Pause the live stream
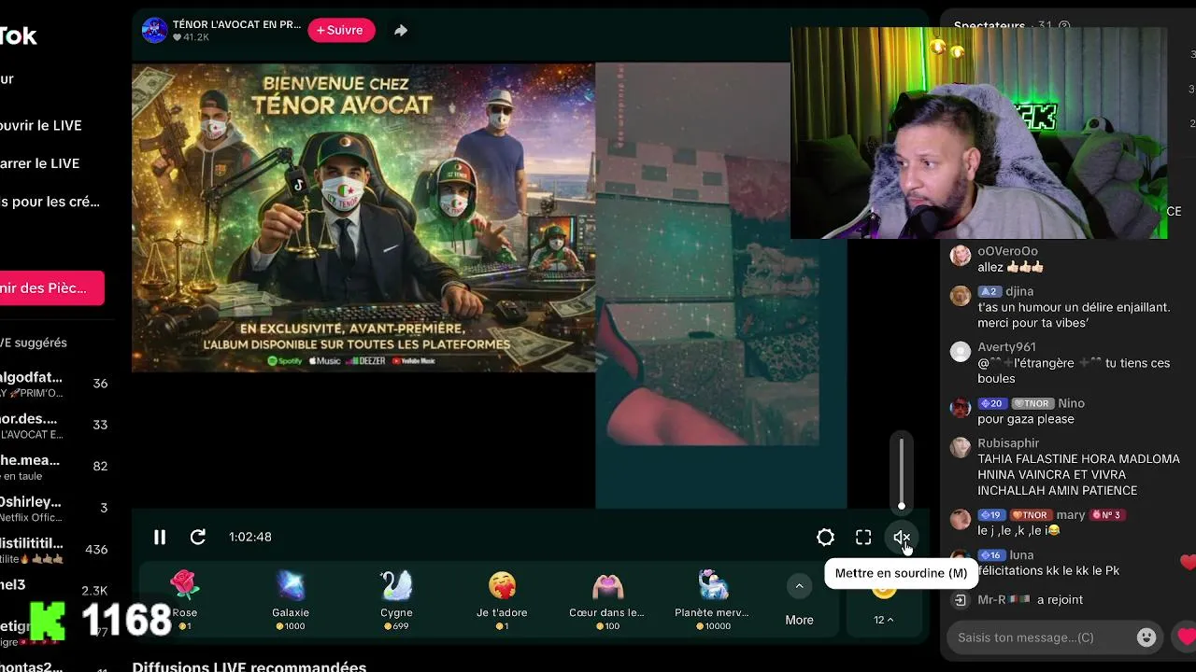Image resolution: width=1196 pixels, height=672 pixels. (x=160, y=537)
